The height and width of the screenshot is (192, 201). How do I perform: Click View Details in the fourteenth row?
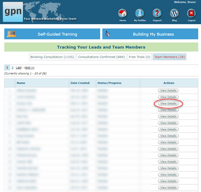tap(168, 175)
